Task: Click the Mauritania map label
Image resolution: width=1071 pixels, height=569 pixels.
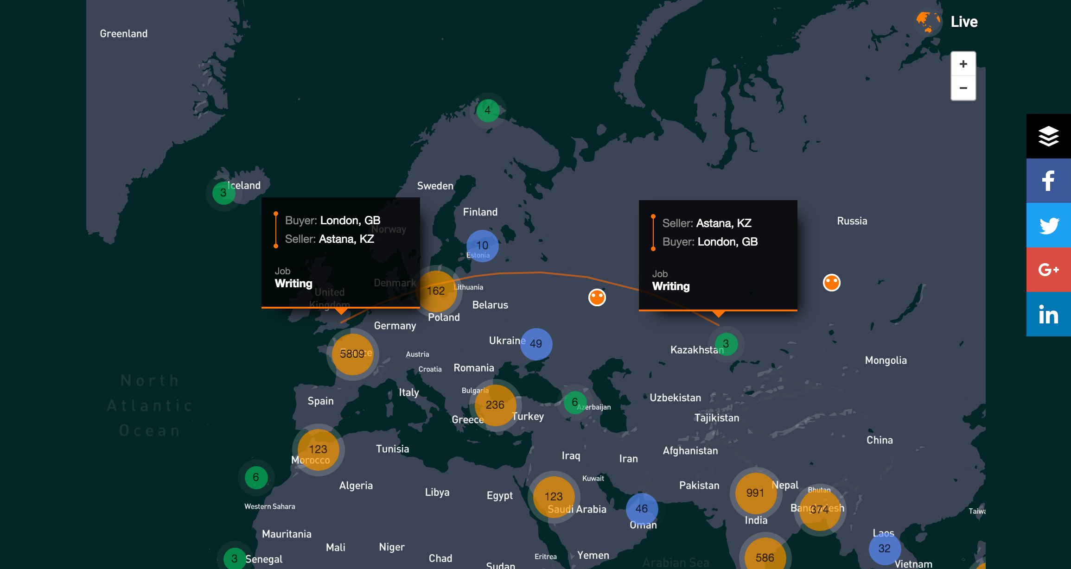Action: point(287,534)
